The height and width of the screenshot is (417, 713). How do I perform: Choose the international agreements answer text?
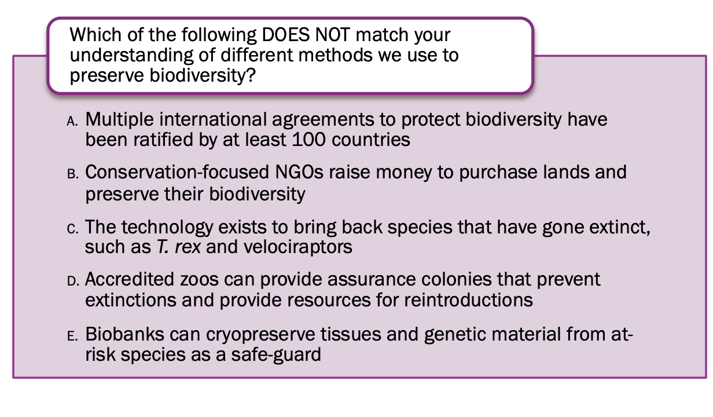coord(346,130)
